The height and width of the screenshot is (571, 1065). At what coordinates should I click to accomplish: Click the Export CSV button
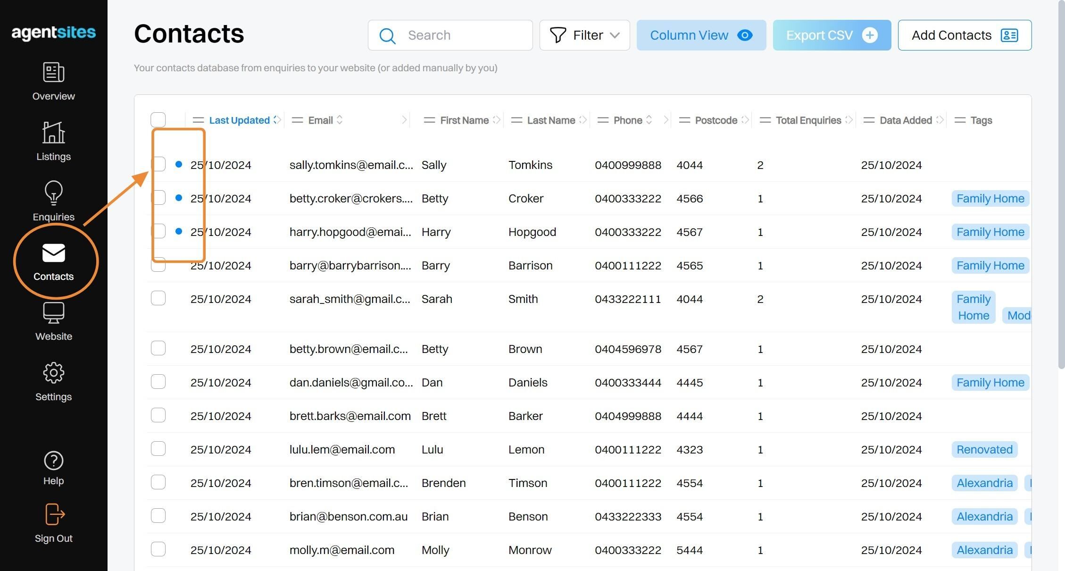pyautogui.click(x=832, y=35)
